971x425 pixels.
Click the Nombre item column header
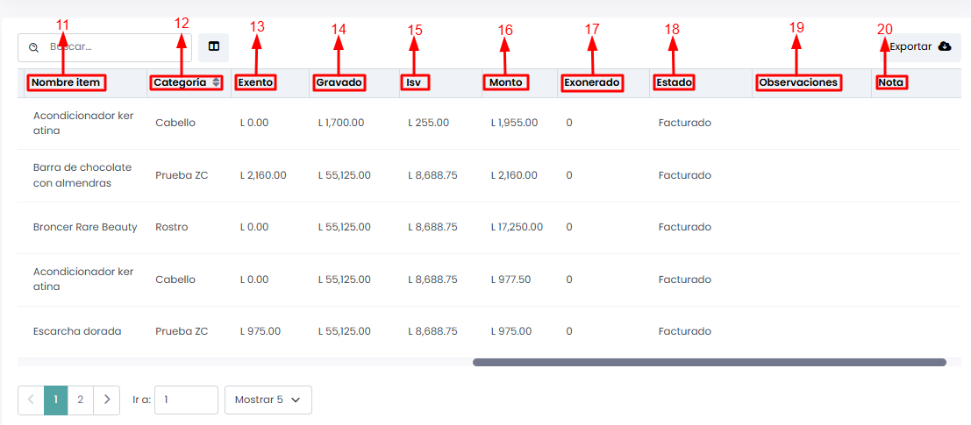point(67,82)
